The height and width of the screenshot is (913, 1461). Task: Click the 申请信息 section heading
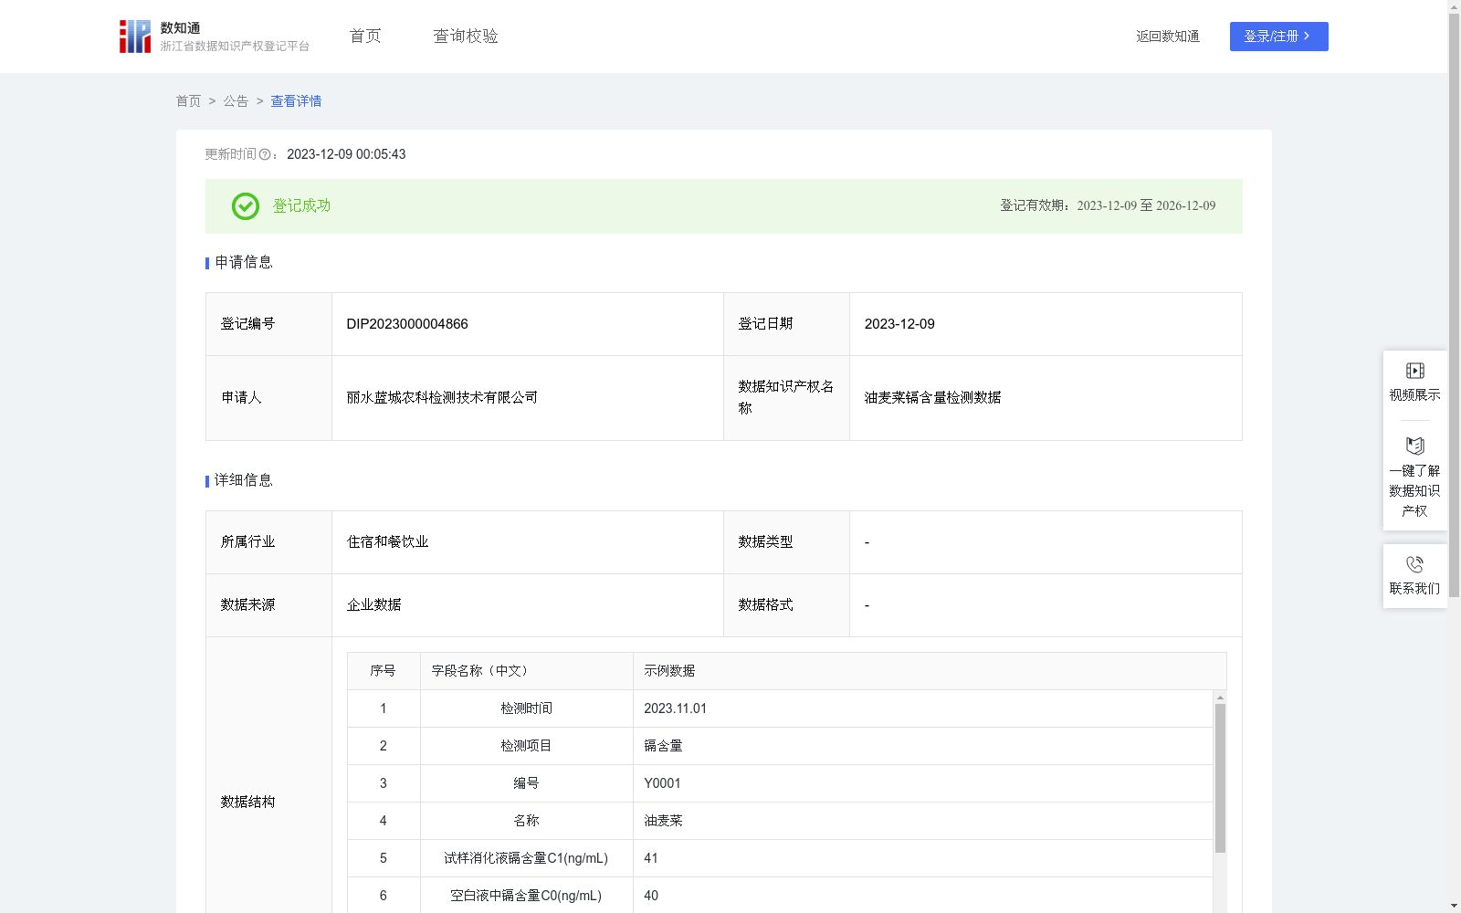[x=244, y=262]
